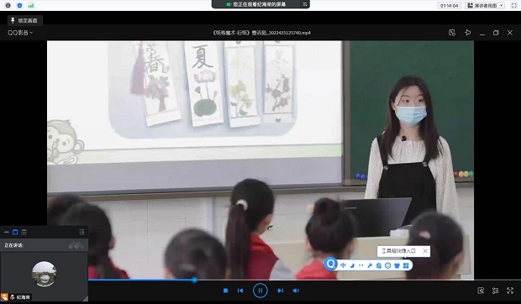Open the four-square toolbox grid icon

tap(406, 265)
